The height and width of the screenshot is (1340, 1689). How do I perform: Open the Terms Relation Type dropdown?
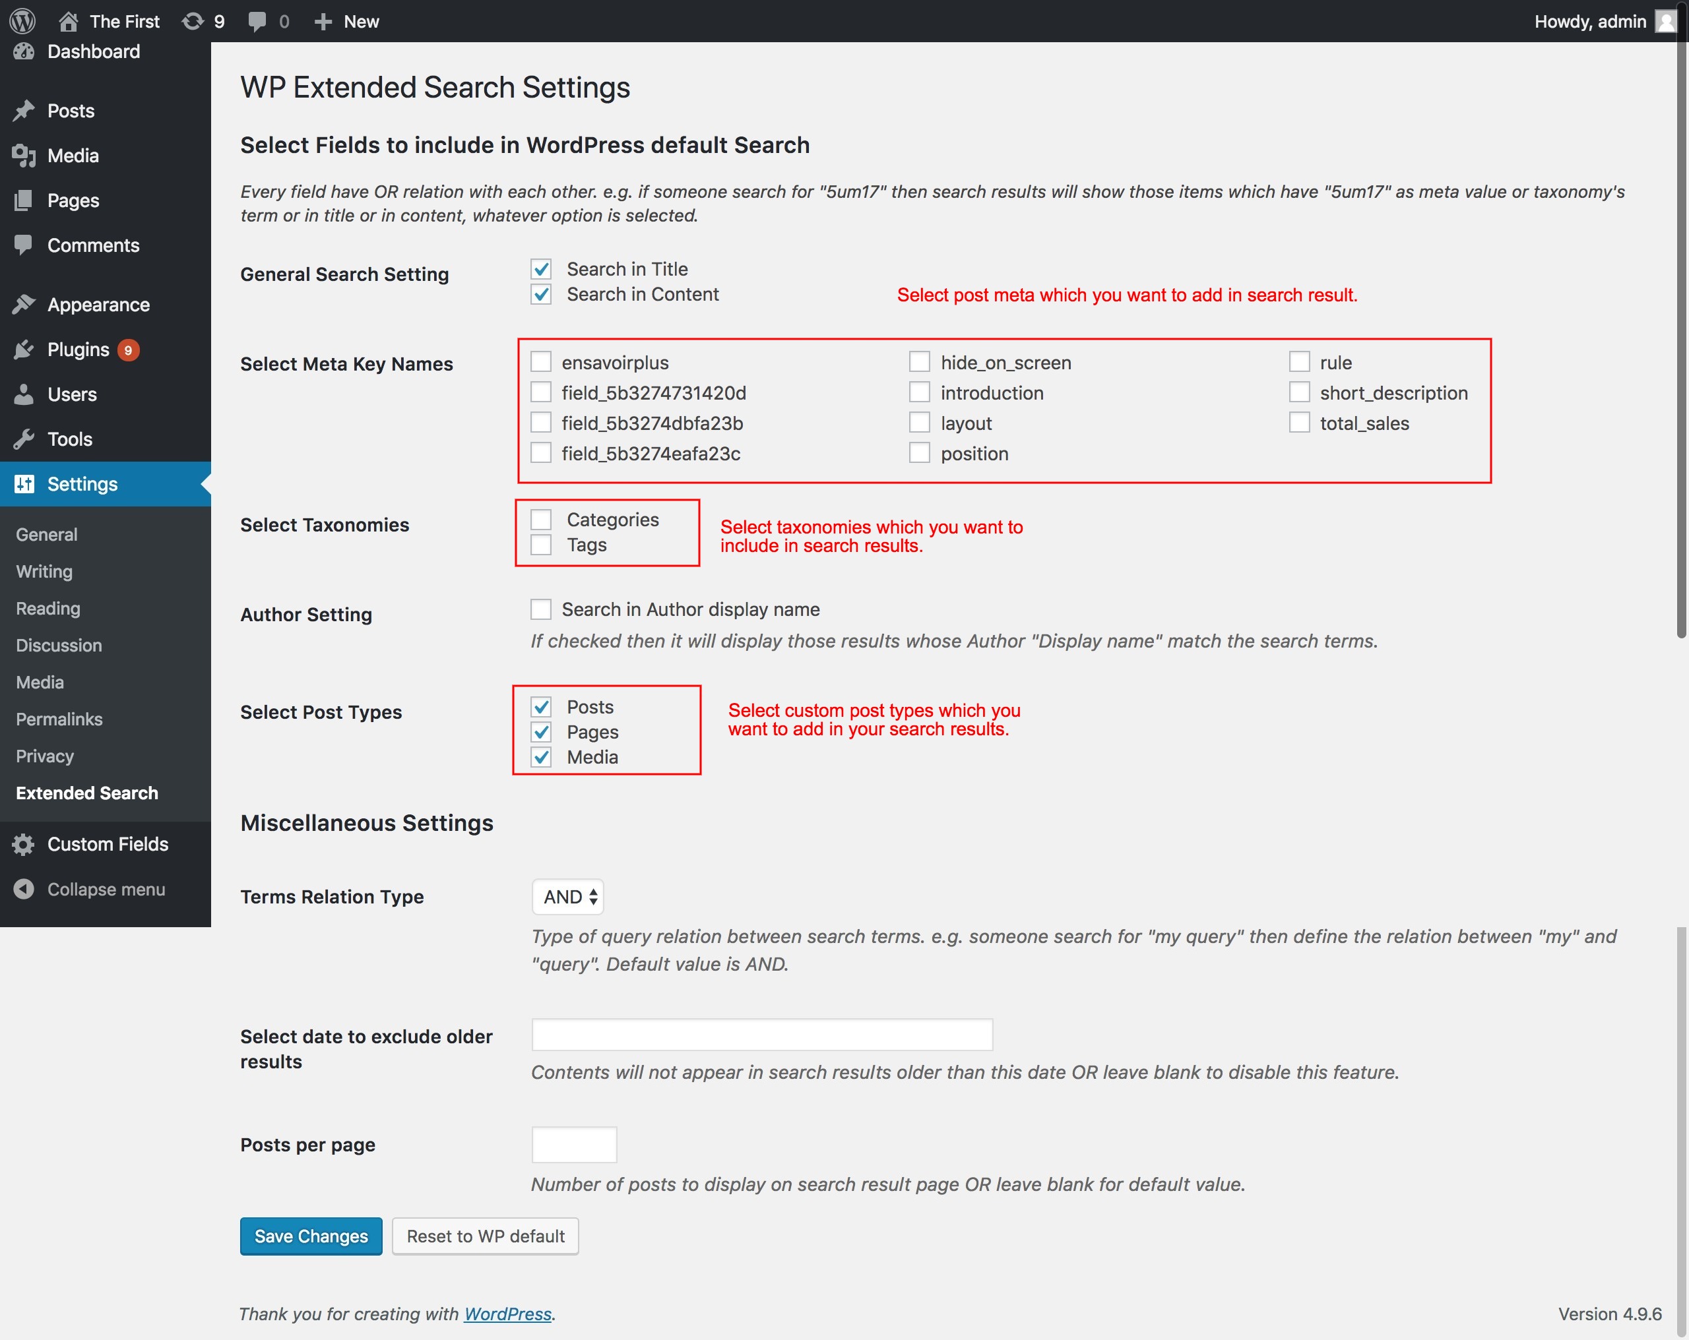(x=568, y=897)
